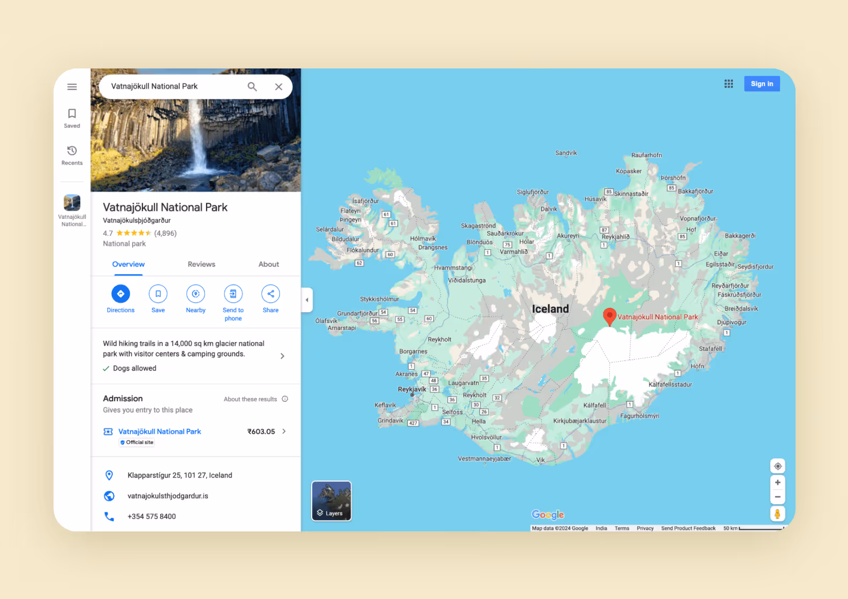
Task: Click the India region link
Action: [601, 528]
